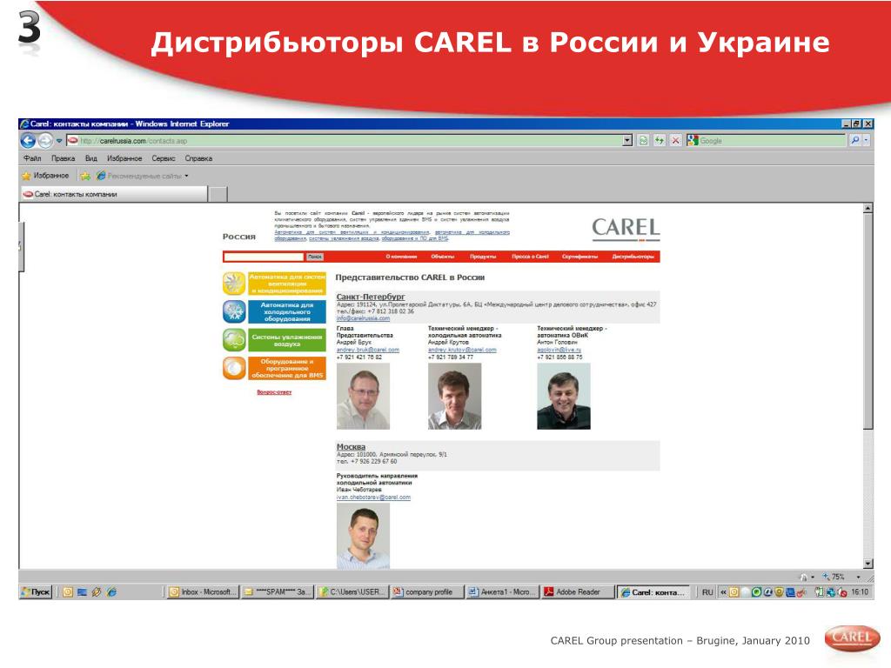Click the Антон Головин portrait photo
Viewport: 891px width, 668px height.
click(564, 396)
